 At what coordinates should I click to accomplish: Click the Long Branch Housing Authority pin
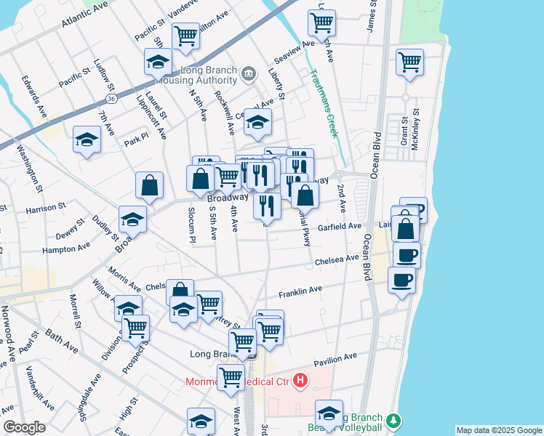coord(249,74)
